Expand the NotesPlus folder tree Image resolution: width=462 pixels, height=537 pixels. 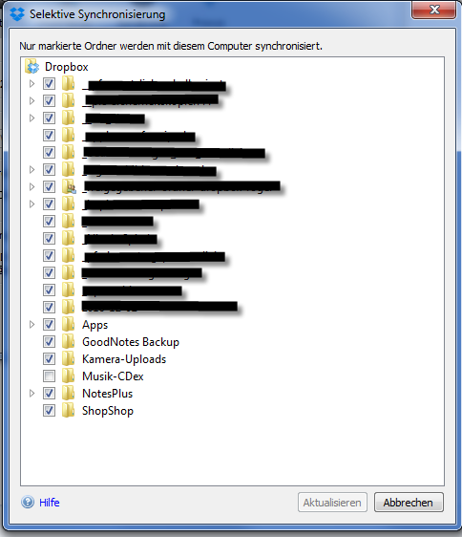[31, 393]
